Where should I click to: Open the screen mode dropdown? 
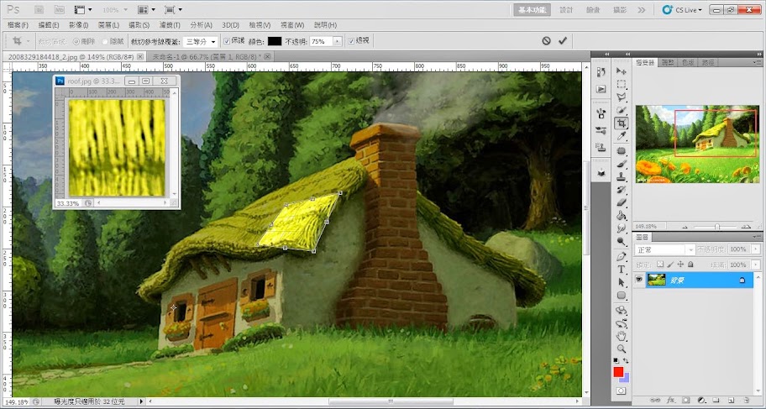coord(173,10)
